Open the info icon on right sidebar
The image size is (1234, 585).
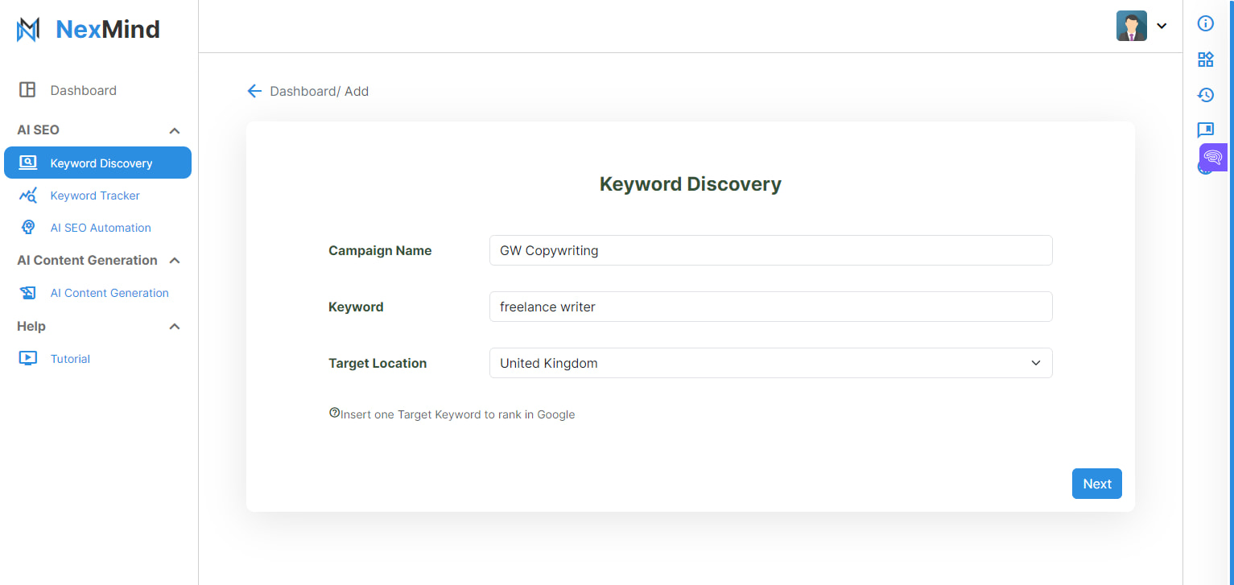(1205, 23)
